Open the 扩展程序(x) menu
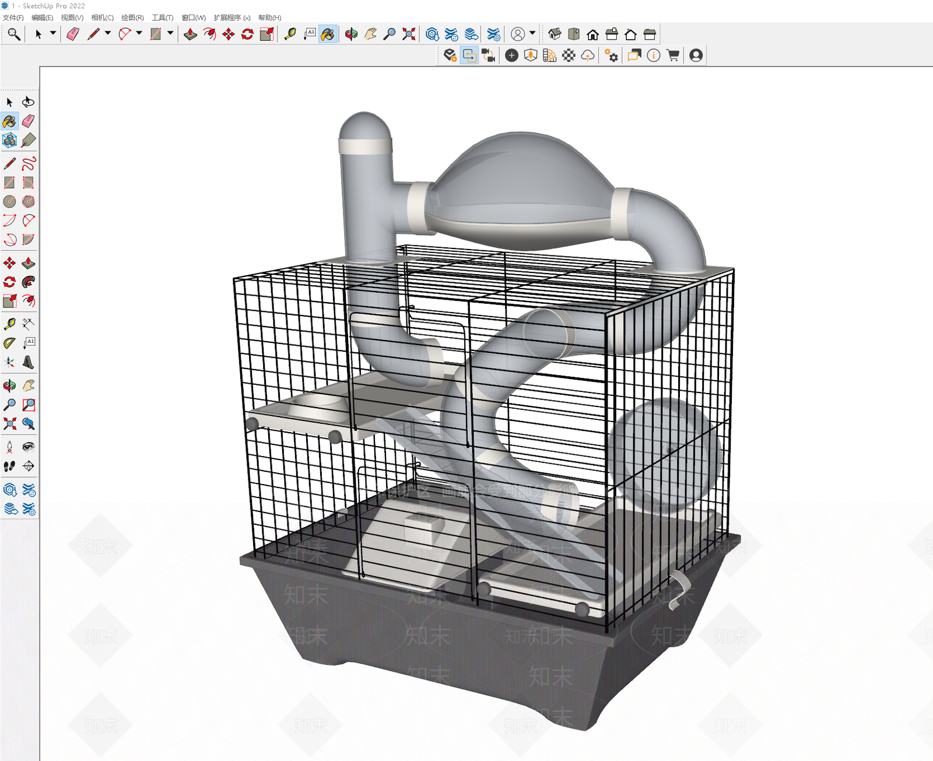 pyautogui.click(x=232, y=17)
